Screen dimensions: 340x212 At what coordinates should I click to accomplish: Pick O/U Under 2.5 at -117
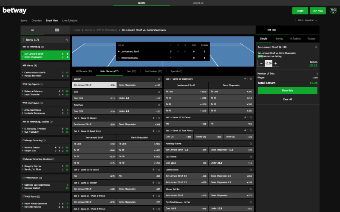[x=139, y=98]
